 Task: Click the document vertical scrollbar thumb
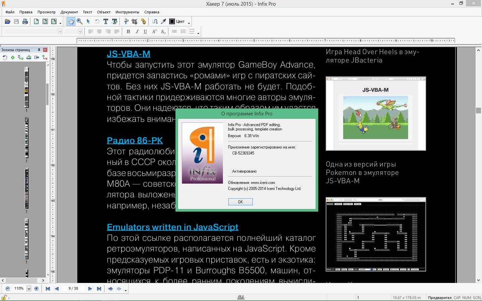coord(478,111)
